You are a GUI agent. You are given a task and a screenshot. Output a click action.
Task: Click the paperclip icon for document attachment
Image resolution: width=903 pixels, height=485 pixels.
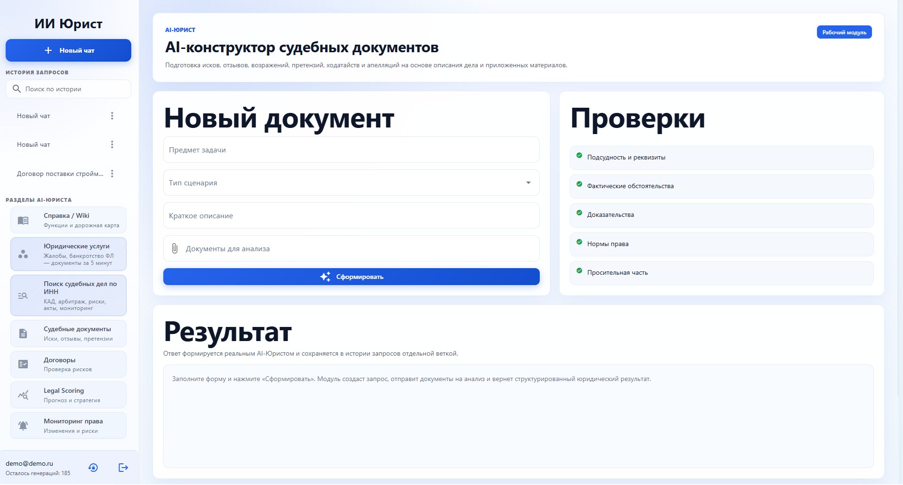[x=175, y=248]
